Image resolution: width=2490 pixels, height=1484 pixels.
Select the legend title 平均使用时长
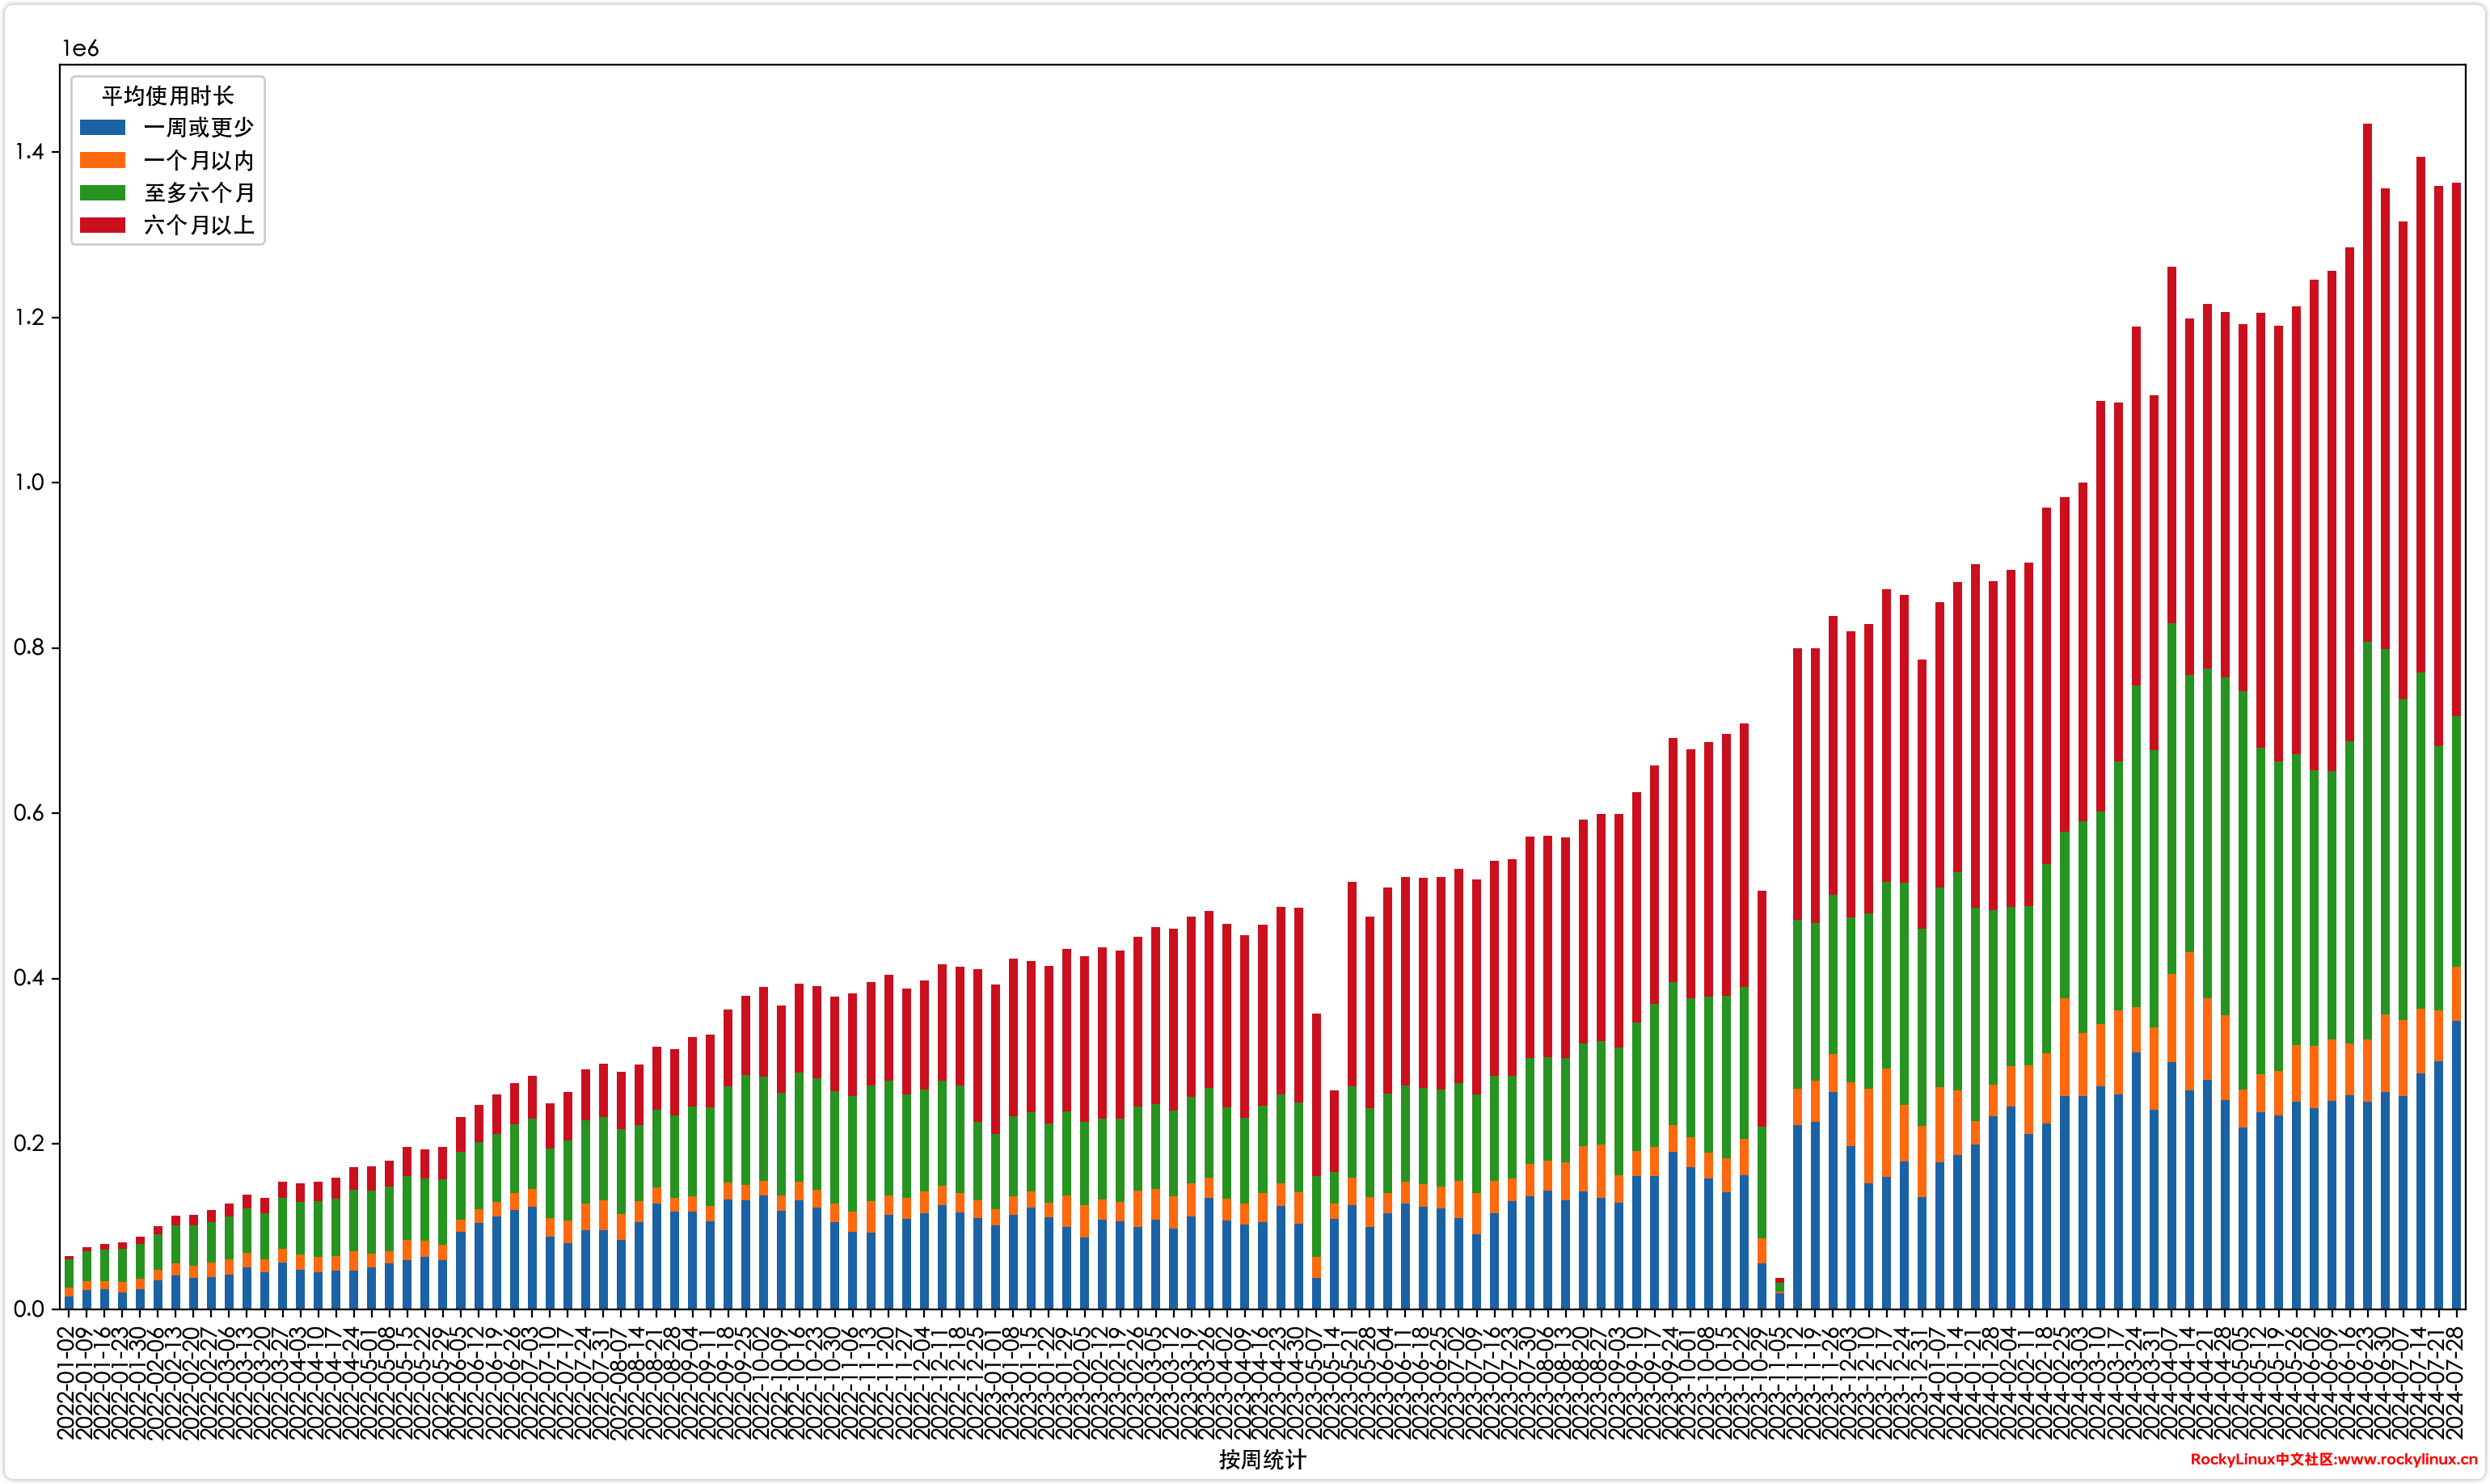(167, 95)
